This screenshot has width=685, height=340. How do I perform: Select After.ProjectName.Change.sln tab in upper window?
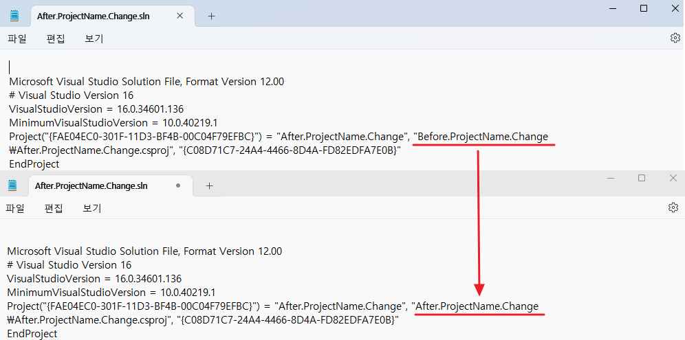point(113,16)
